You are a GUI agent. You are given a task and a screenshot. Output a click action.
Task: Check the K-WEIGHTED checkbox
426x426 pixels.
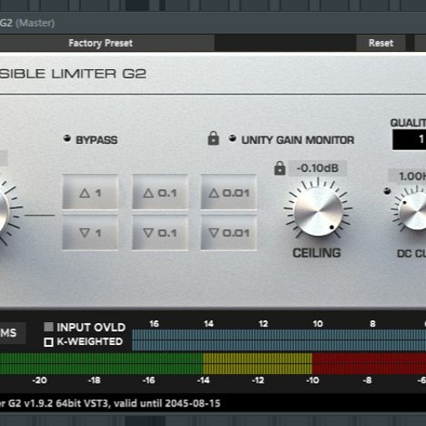(x=49, y=342)
